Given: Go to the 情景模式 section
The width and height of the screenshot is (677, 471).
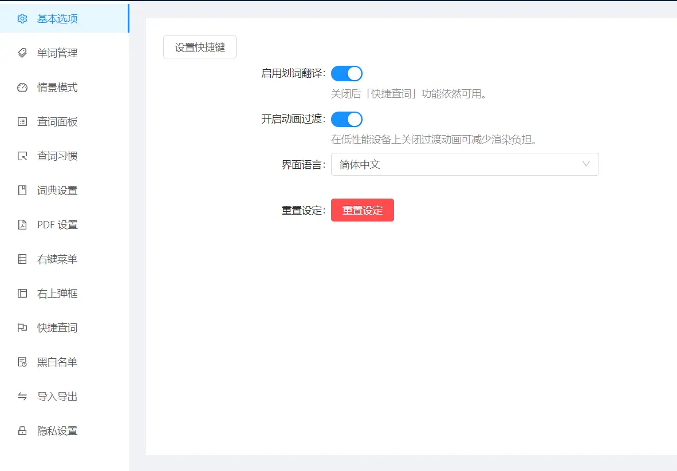Looking at the screenshot, I should click(64, 88).
